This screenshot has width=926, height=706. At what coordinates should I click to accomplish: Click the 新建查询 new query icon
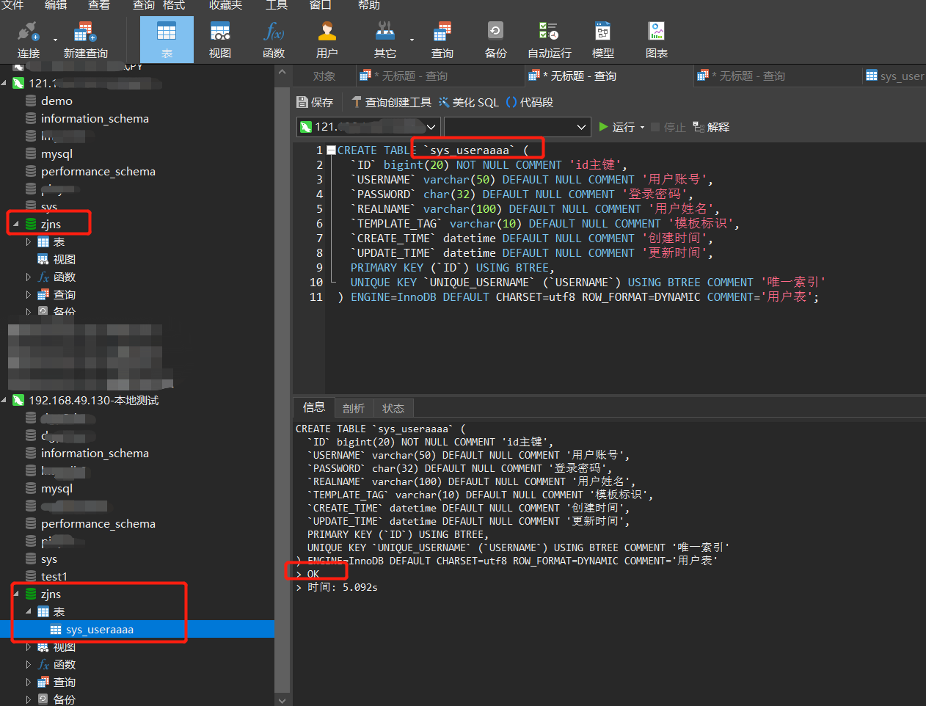coord(85,40)
